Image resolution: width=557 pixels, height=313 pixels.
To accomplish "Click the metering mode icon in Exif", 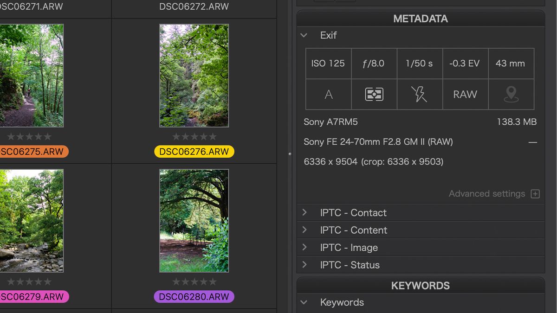I will [x=374, y=94].
